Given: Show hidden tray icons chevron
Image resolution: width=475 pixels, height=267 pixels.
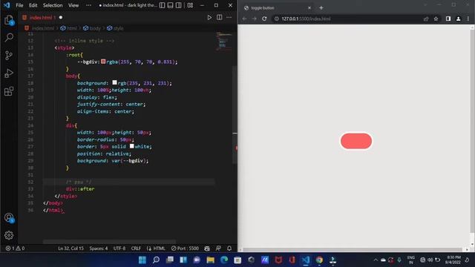Looking at the screenshot, I should [376, 260].
